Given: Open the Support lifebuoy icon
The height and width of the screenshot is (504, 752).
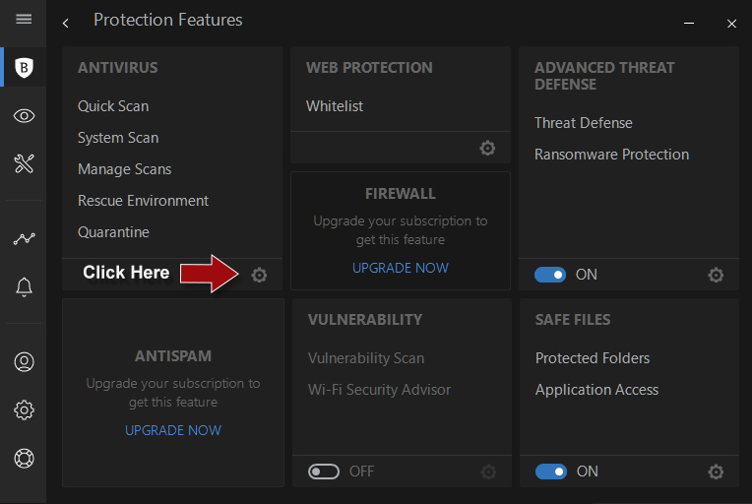Looking at the screenshot, I should (25, 458).
